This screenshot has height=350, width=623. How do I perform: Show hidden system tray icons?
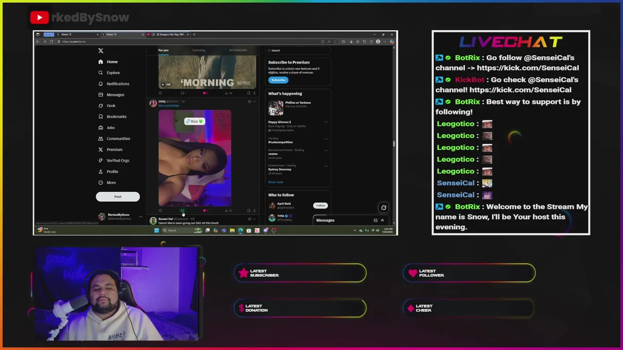(355, 230)
